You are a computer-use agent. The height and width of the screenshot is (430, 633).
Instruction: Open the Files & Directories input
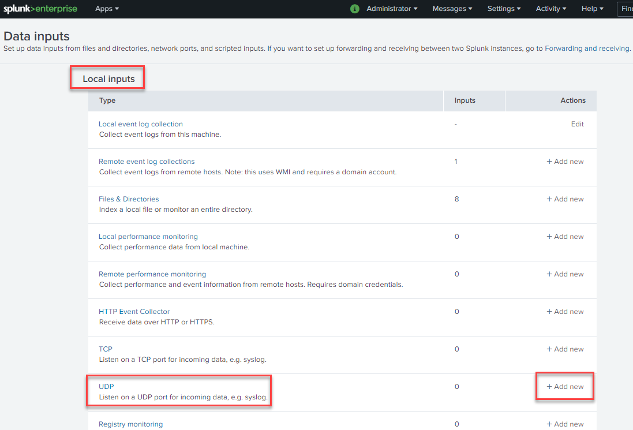pos(128,199)
